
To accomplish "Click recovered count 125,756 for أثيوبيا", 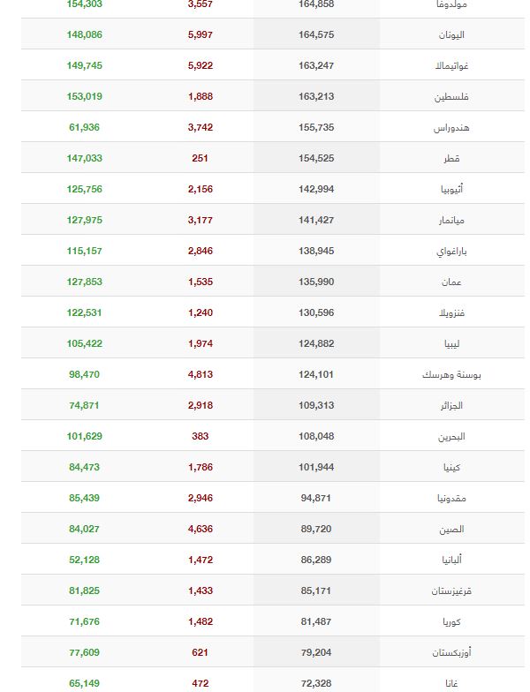I will tap(85, 189).
